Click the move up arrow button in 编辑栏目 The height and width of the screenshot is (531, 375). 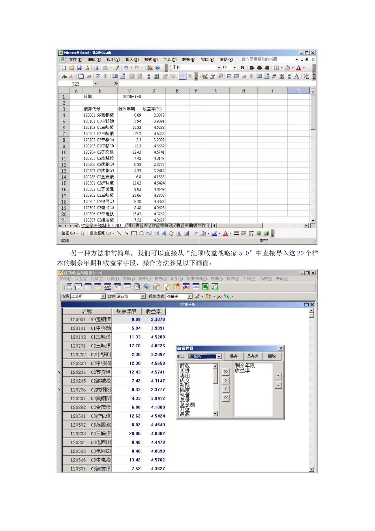pos(278,377)
